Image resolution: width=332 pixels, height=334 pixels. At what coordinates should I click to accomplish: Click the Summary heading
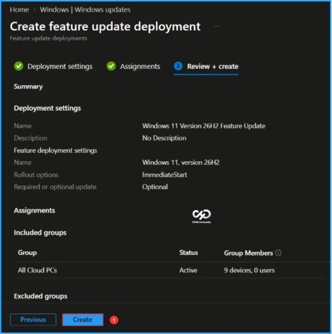click(x=29, y=87)
